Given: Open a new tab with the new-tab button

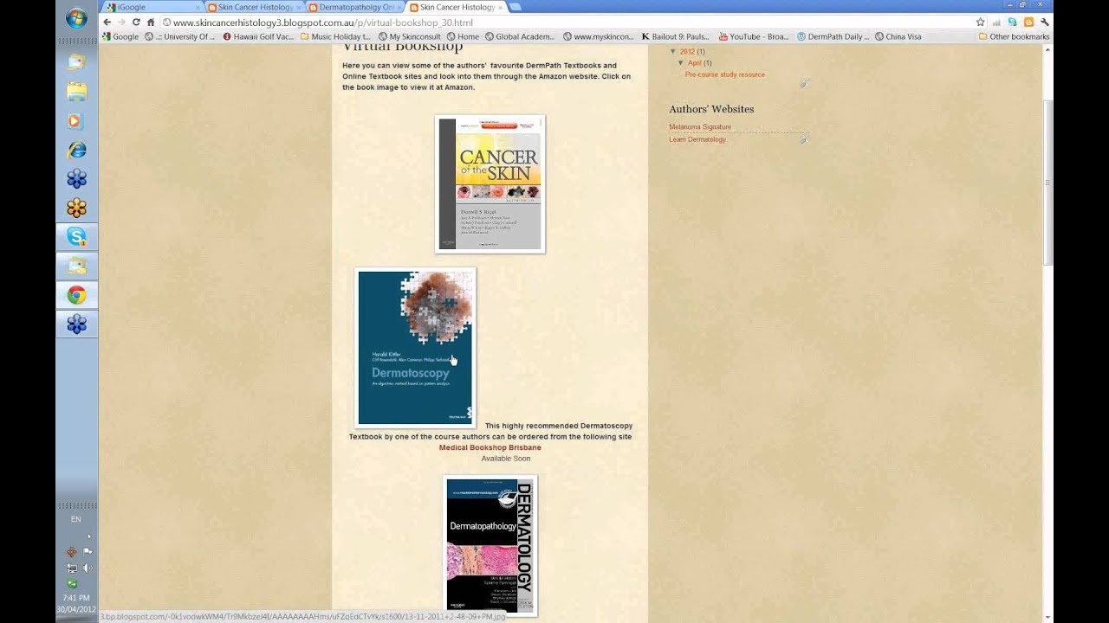Looking at the screenshot, I should coord(515,7).
